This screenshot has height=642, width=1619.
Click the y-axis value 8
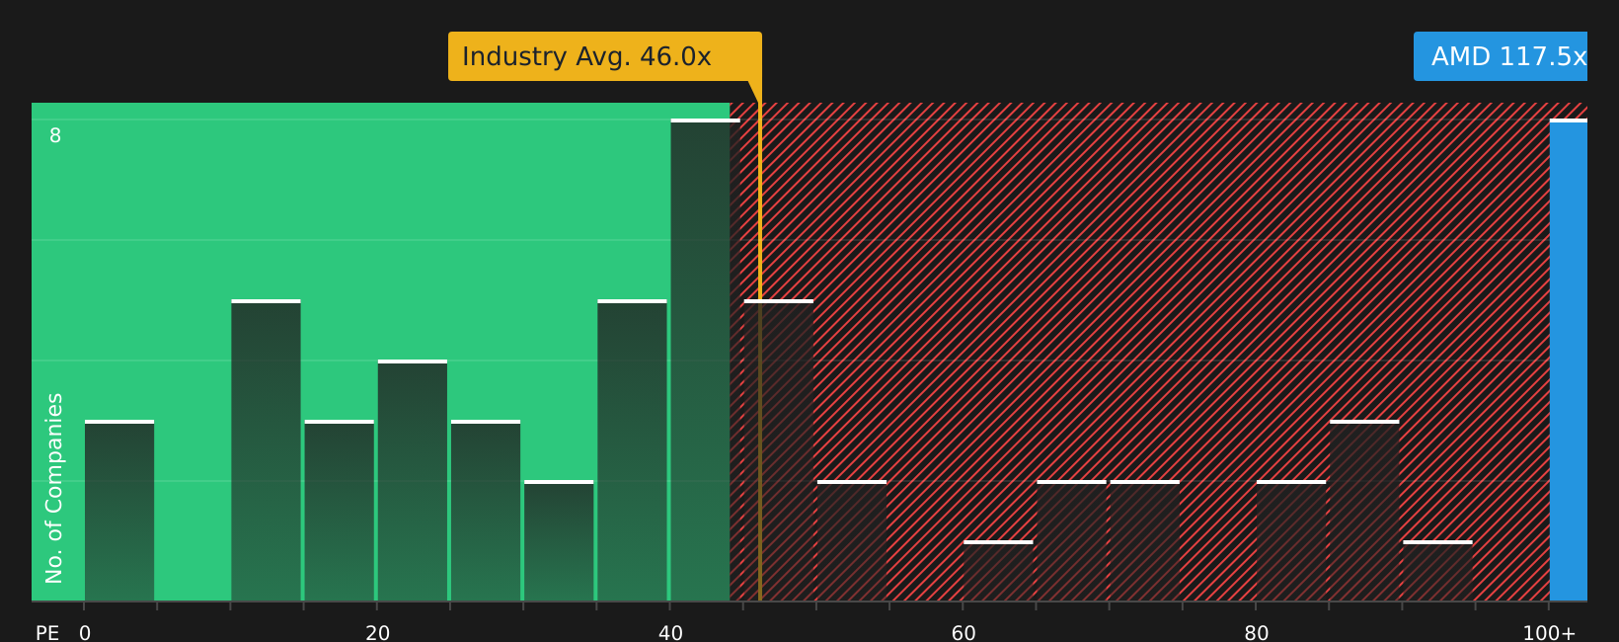pyautogui.click(x=55, y=136)
